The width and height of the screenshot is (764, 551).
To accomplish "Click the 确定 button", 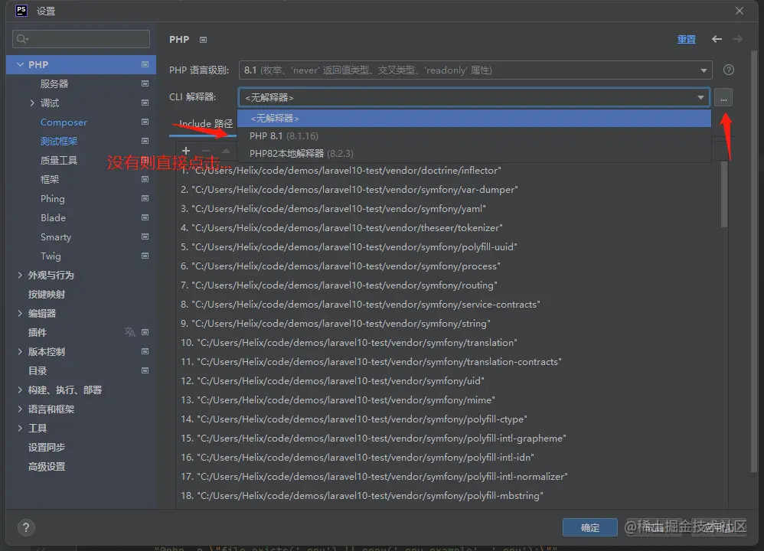I will coord(590,527).
